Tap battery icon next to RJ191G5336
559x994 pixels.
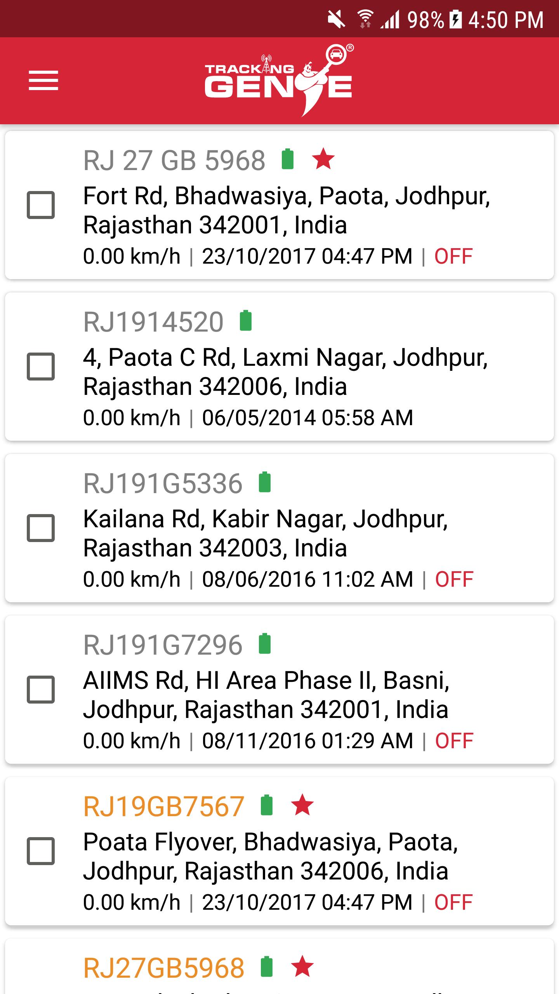tap(265, 482)
